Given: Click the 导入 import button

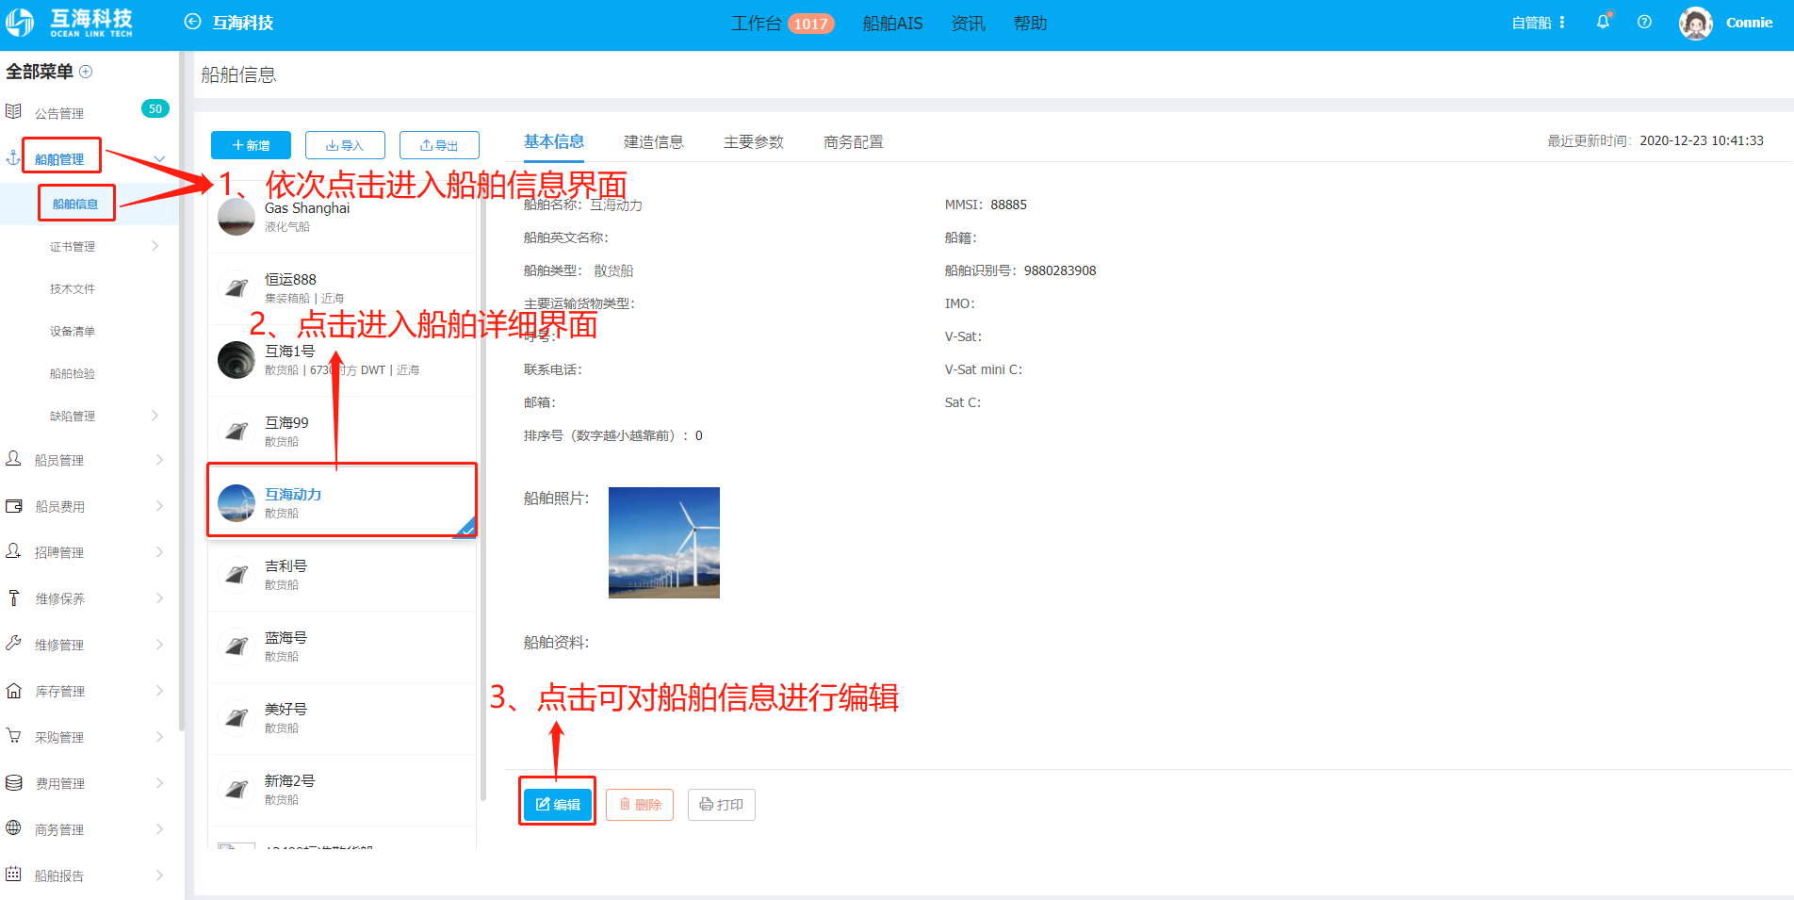Looking at the screenshot, I should (345, 145).
